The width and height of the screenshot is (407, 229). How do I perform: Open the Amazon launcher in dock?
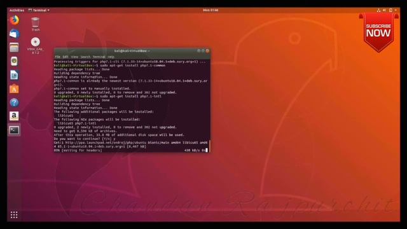pos(14,116)
